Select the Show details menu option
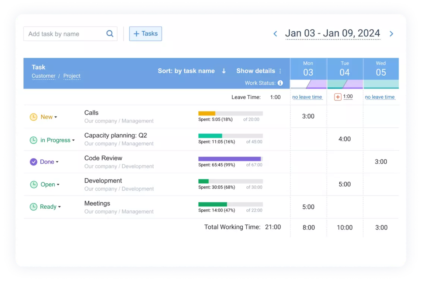The height and width of the screenshot is (281, 421). (x=255, y=71)
